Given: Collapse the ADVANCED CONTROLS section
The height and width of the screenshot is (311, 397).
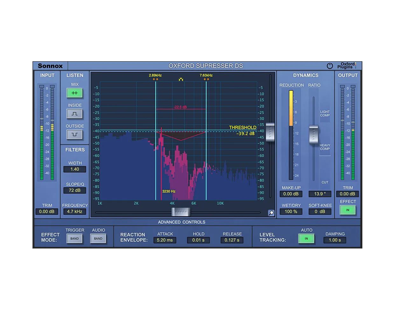Looking at the screenshot, I should click(182, 222).
